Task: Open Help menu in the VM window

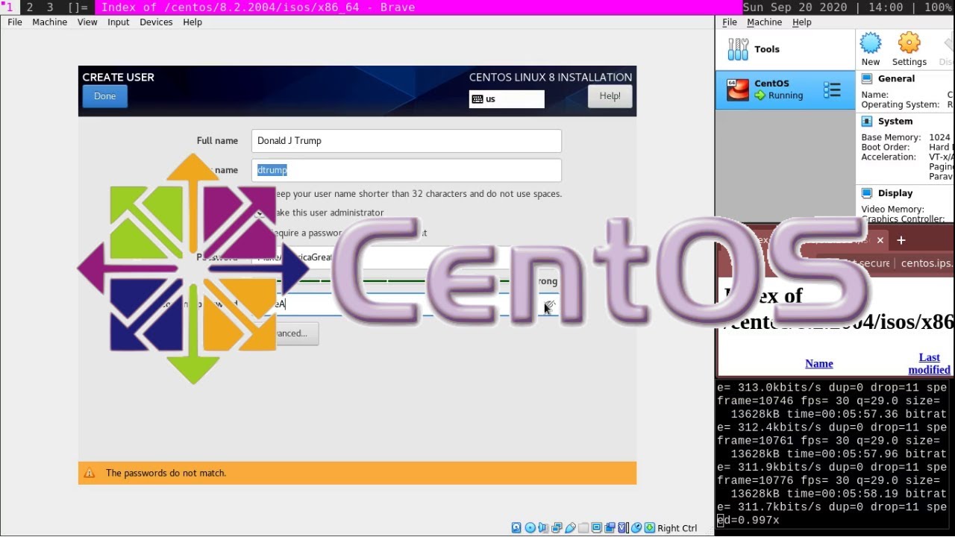Action: (x=192, y=22)
